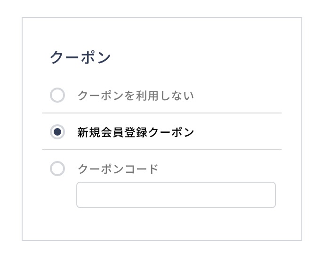Image resolution: width=323 pixels, height=258 pixels.
Task: Select the クーポンコード radio button
Action: (x=57, y=169)
